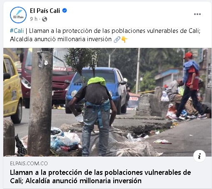212x189 pixels.
Task: Click the person wearing a red cap
Action: 191,85
